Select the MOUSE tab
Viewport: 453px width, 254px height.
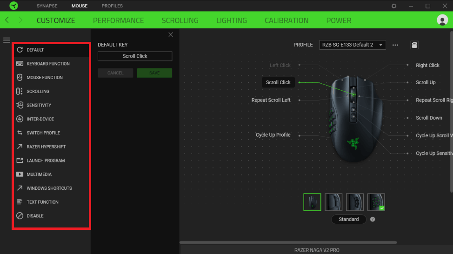click(80, 6)
